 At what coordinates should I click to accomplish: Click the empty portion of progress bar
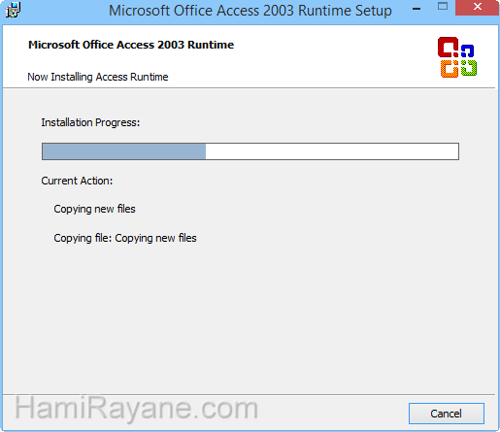332,151
